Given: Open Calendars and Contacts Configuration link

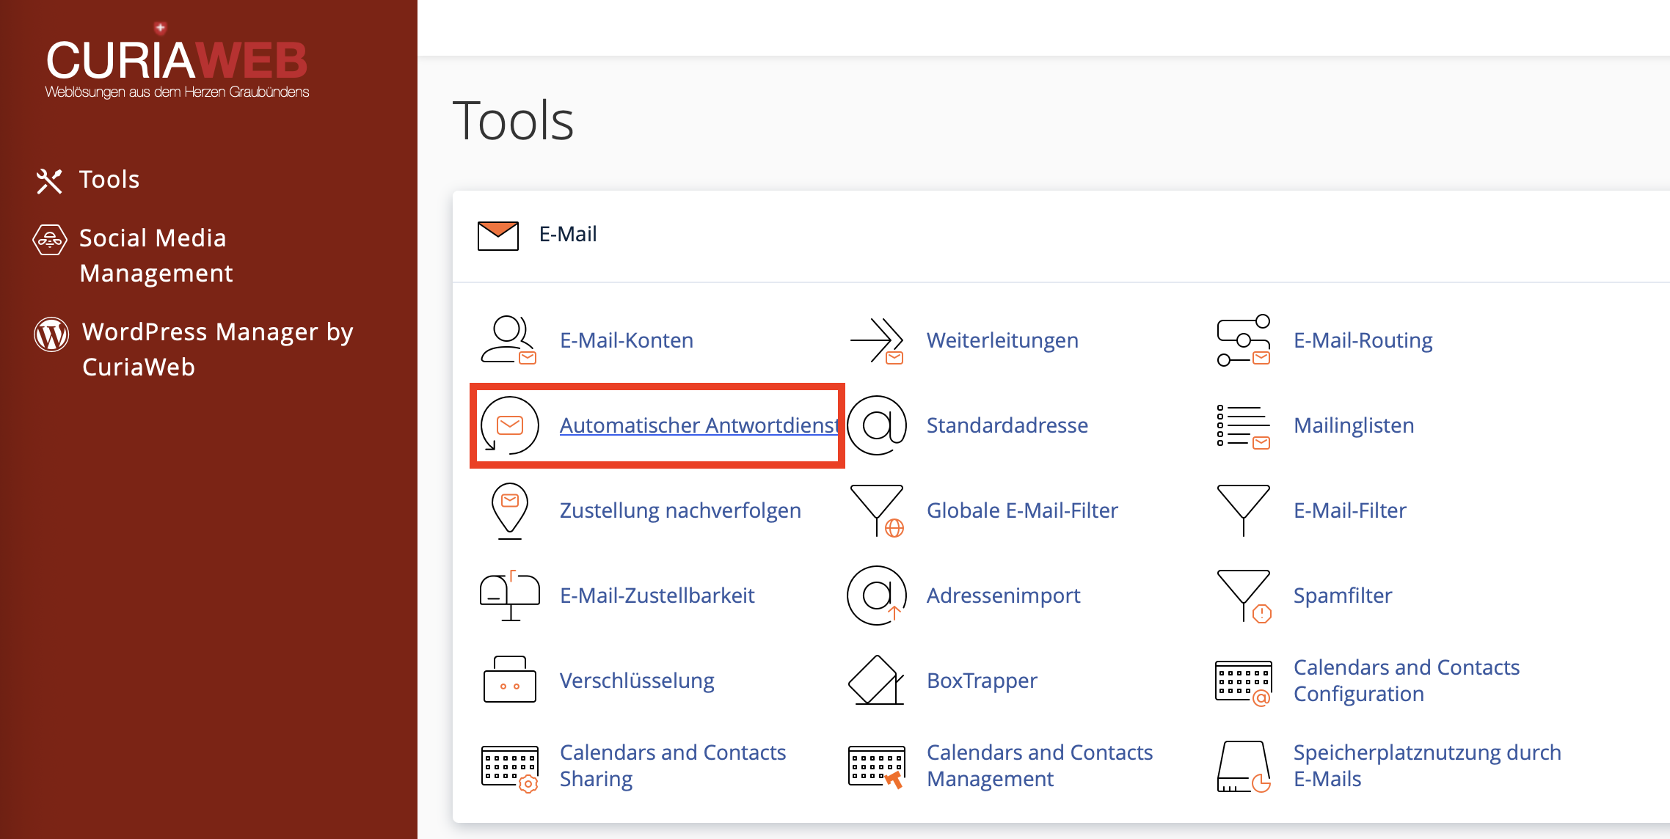Looking at the screenshot, I should [1406, 681].
